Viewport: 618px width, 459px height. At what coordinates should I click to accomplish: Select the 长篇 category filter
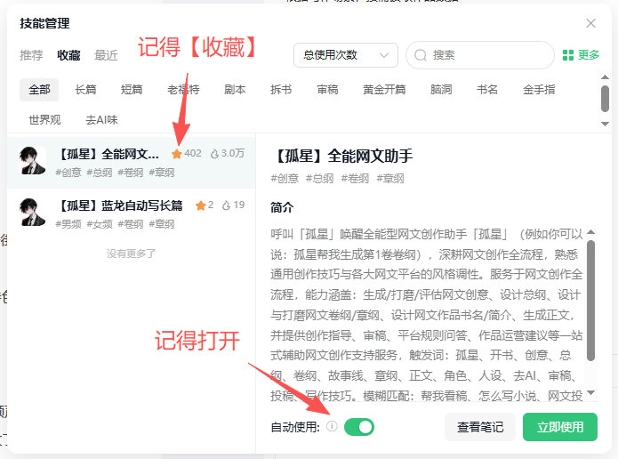point(85,90)
